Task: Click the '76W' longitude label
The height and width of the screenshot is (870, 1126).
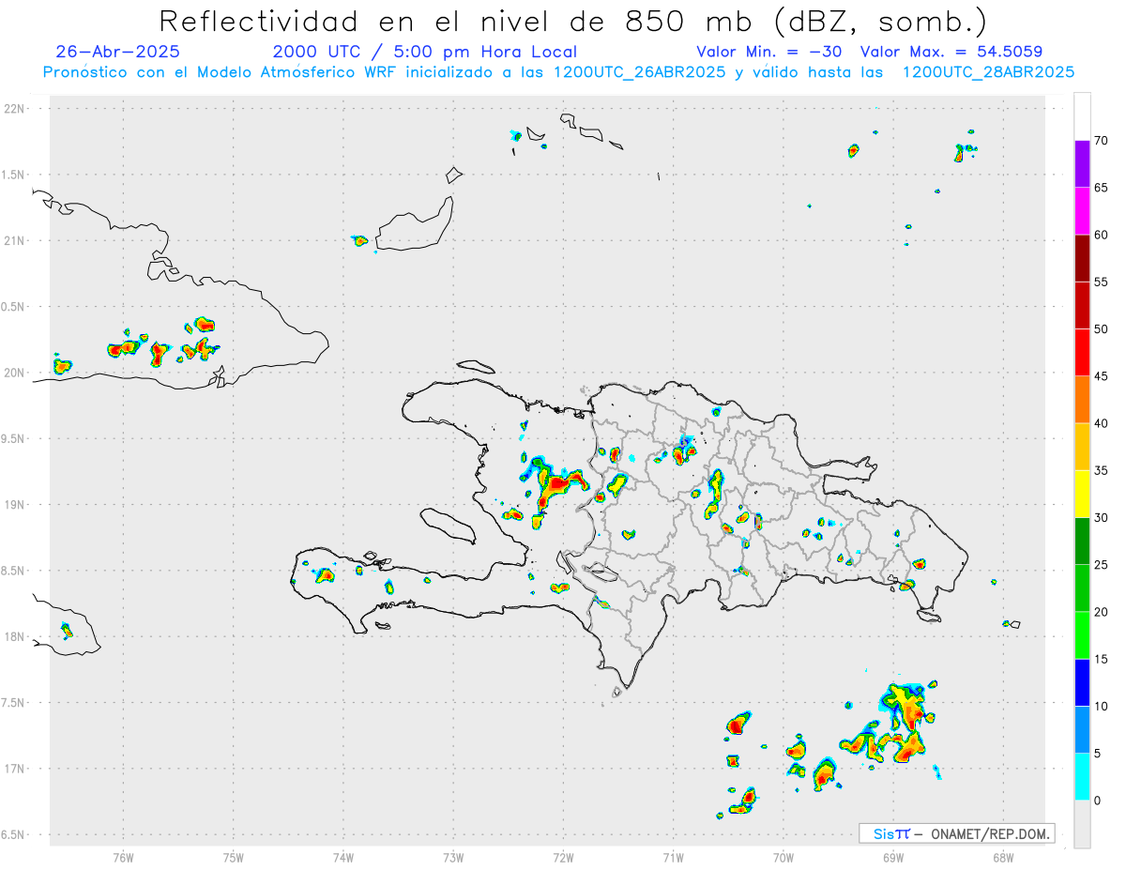Action: tap(123, 857)
